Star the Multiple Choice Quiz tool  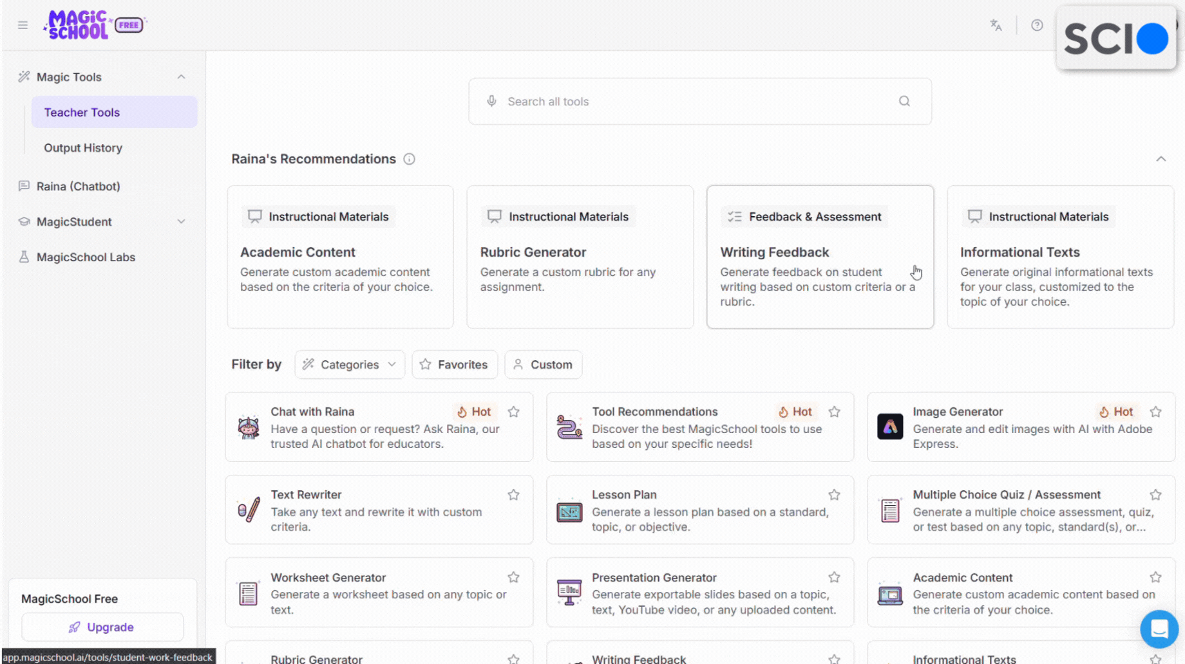(x=1155, y=495)
